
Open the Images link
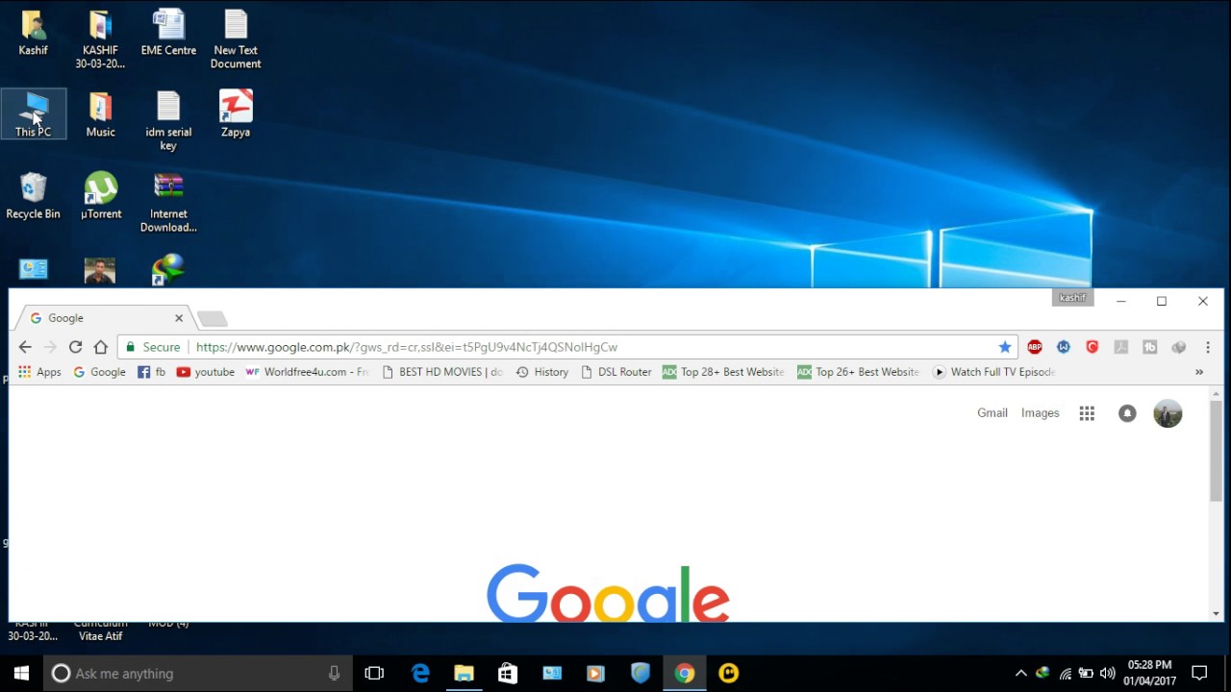pyautogui.click(x=1040, y=413)
